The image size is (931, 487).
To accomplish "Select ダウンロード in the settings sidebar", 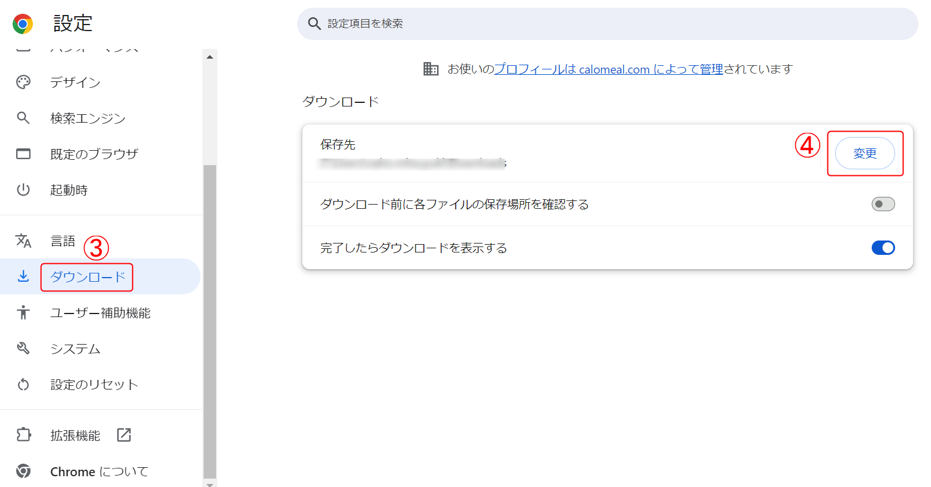I will click(87, 277).
